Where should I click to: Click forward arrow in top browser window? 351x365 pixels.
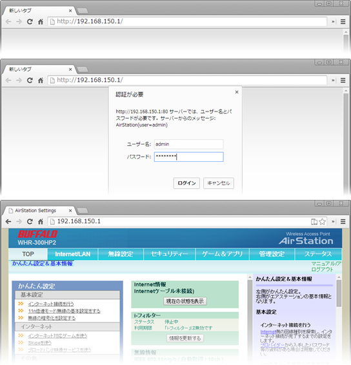coord(19,22)
